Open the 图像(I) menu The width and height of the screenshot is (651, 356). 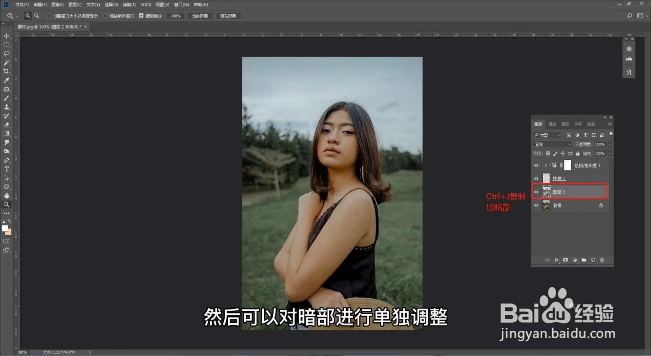[57, 4]
